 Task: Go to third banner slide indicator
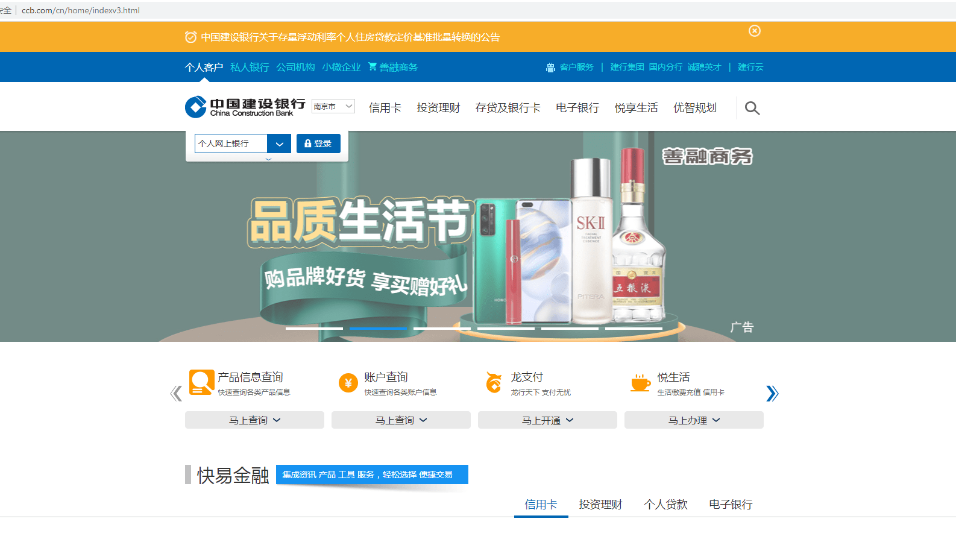click(442, 329)
